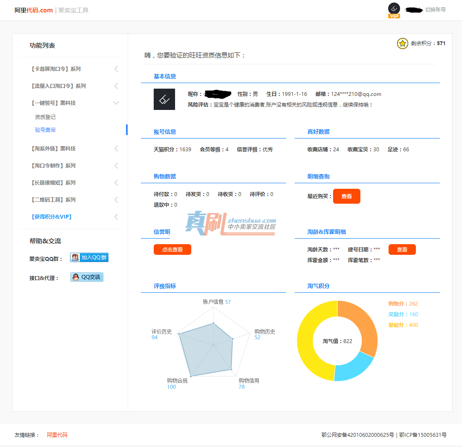Open 【淘口令制作】系列 menu item
462x447 pixels.
[53, 166]
